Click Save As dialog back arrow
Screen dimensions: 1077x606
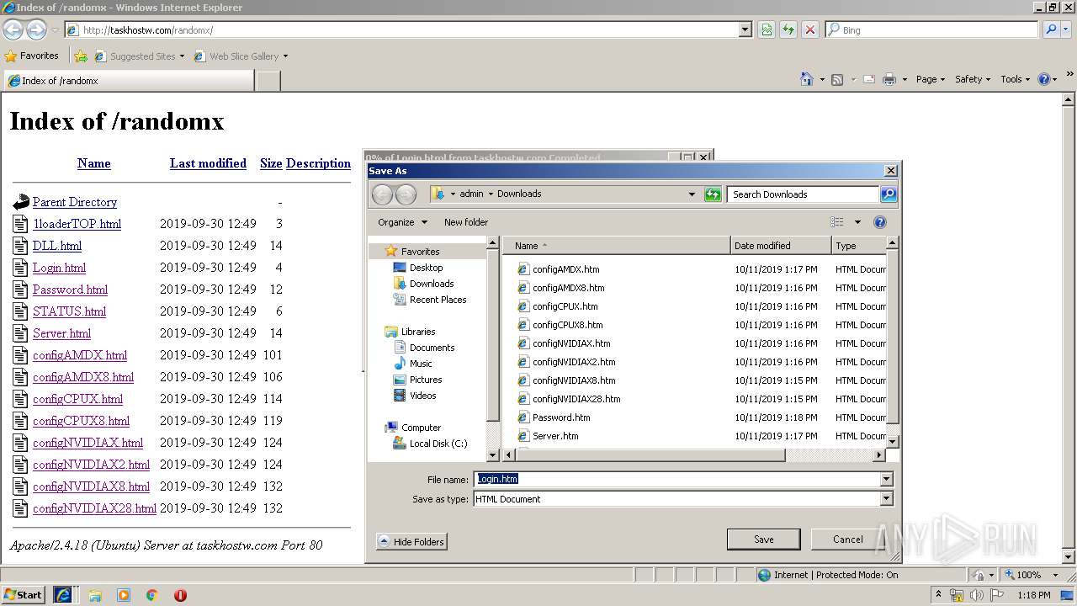[x=382, y=194]
